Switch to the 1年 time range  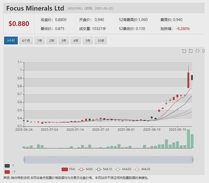[x=39, y=40]
